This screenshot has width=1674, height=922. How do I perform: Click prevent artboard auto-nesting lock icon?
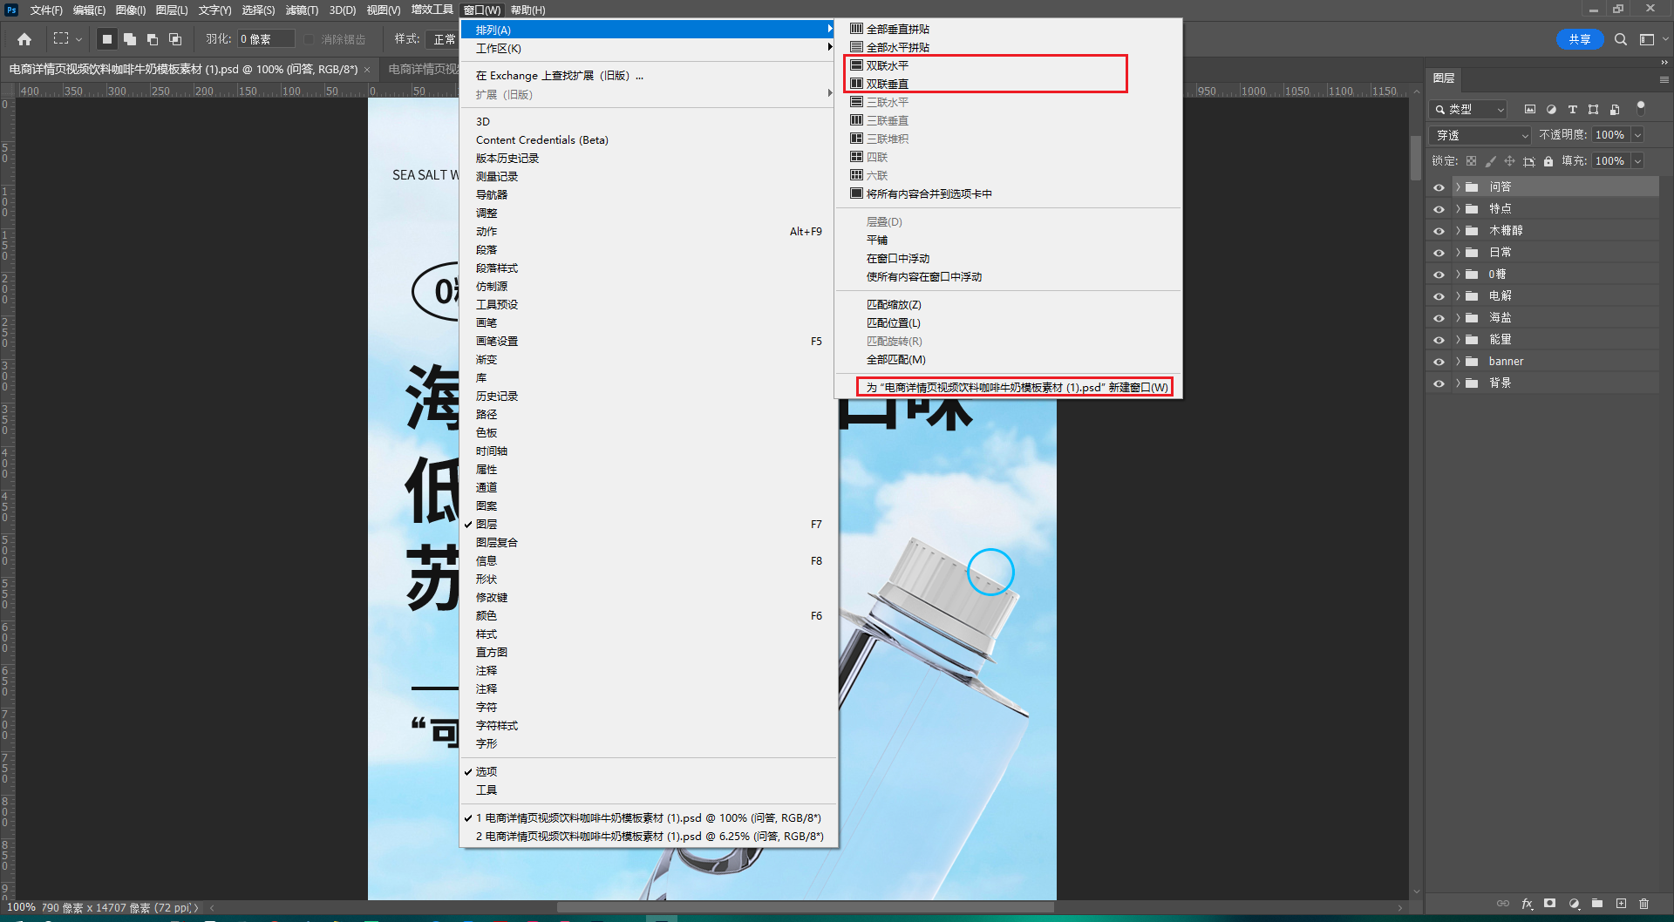tap(1528, 161)
